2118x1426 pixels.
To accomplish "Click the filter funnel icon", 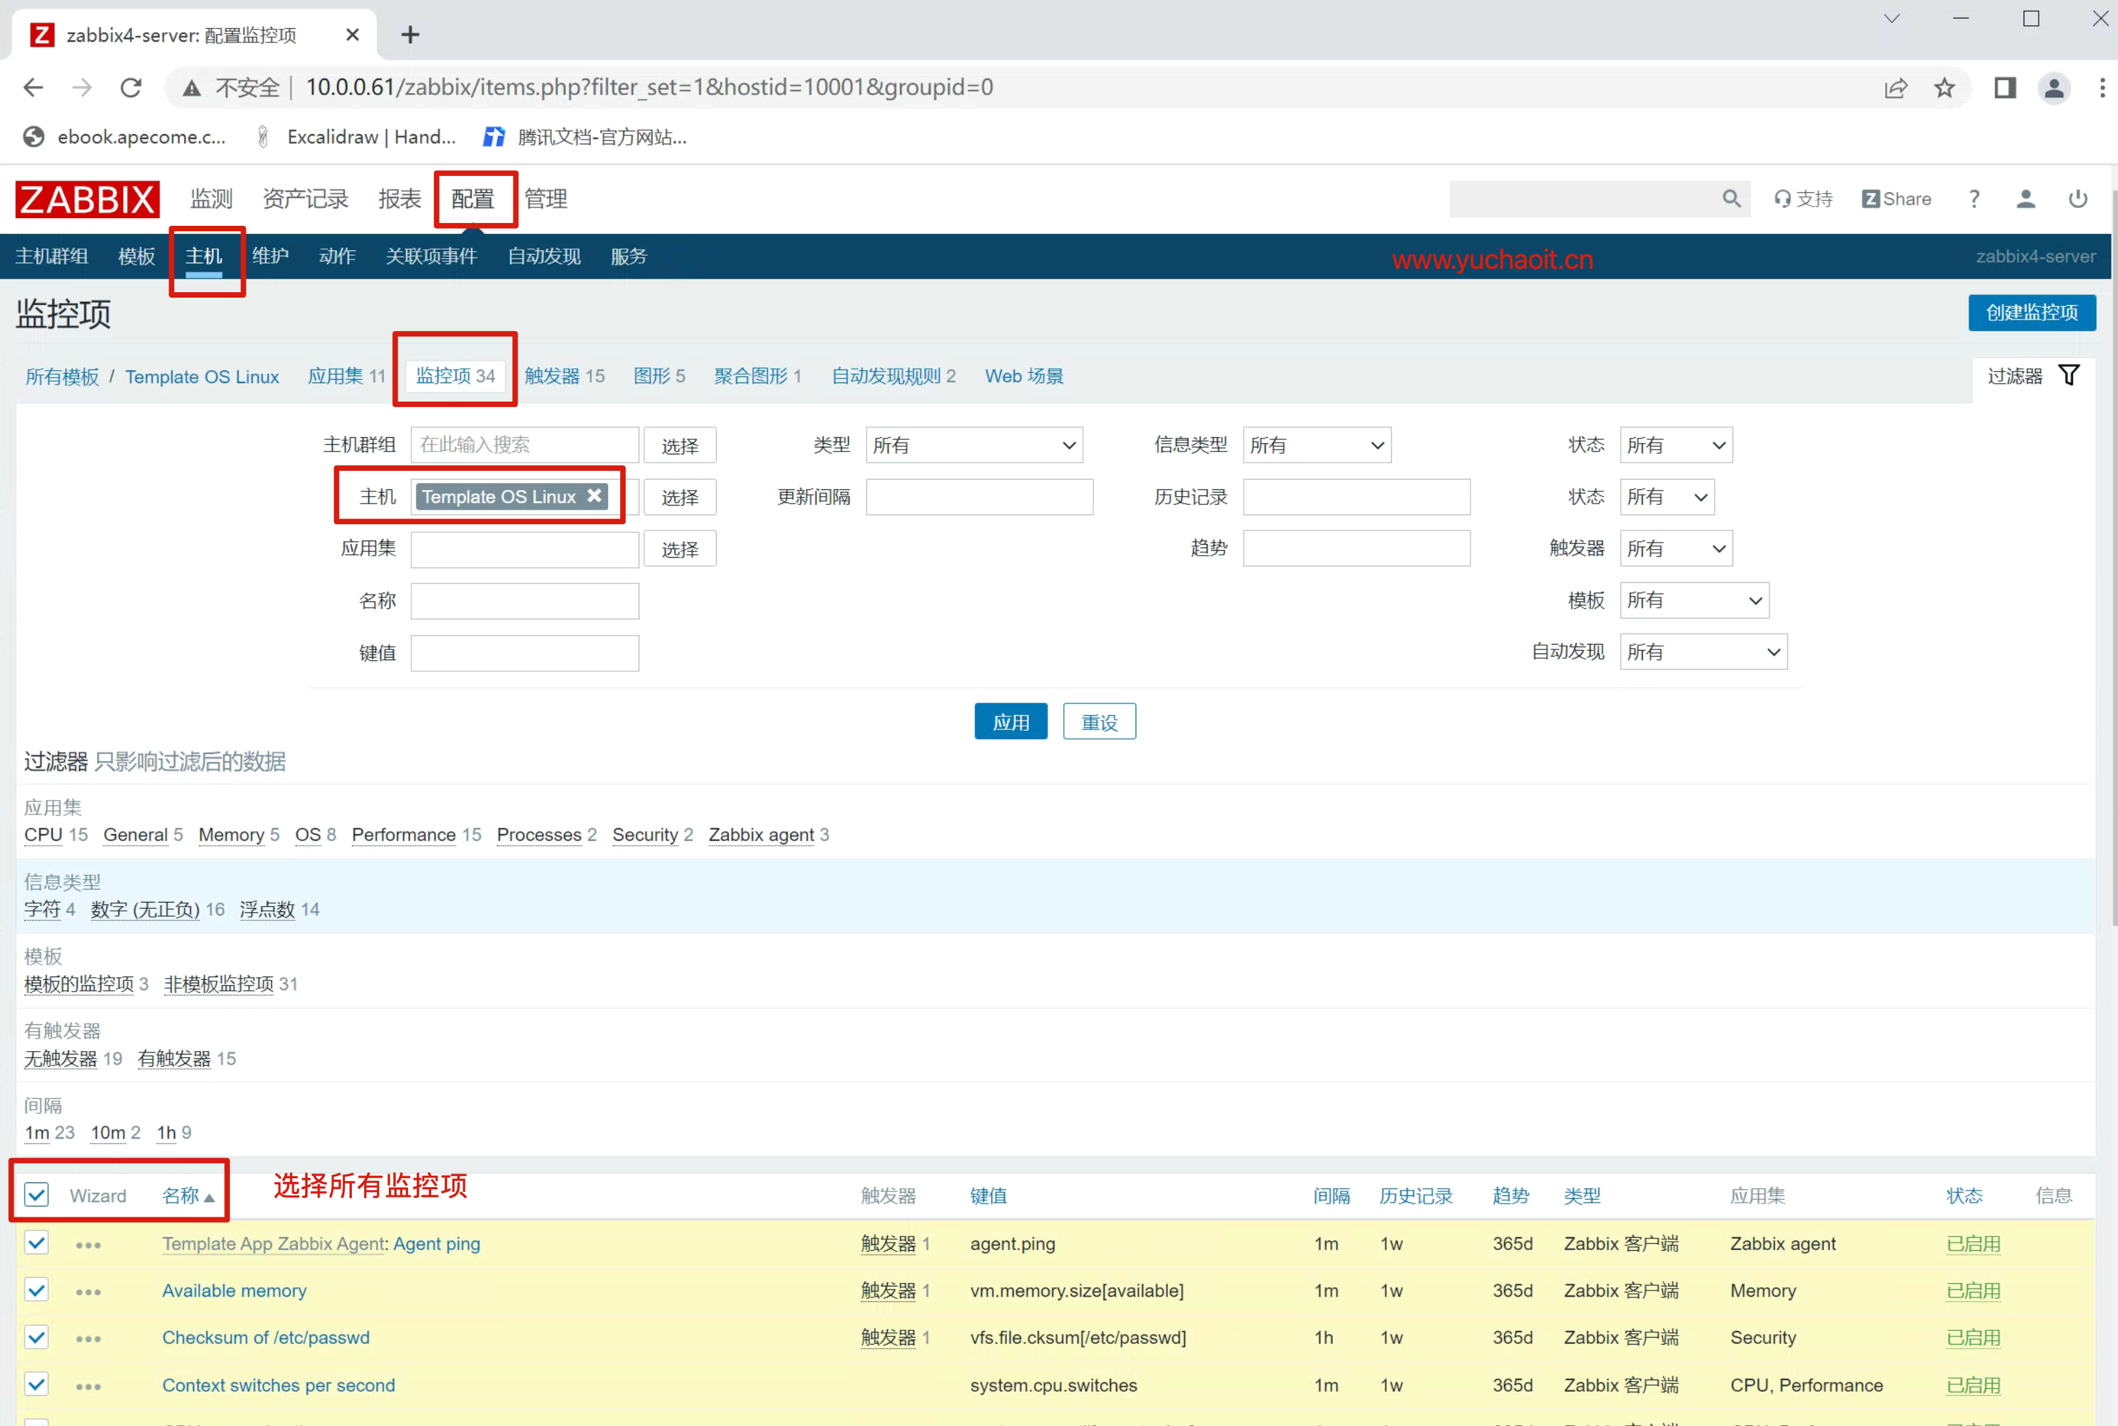I will click(x=2069, y=376).
